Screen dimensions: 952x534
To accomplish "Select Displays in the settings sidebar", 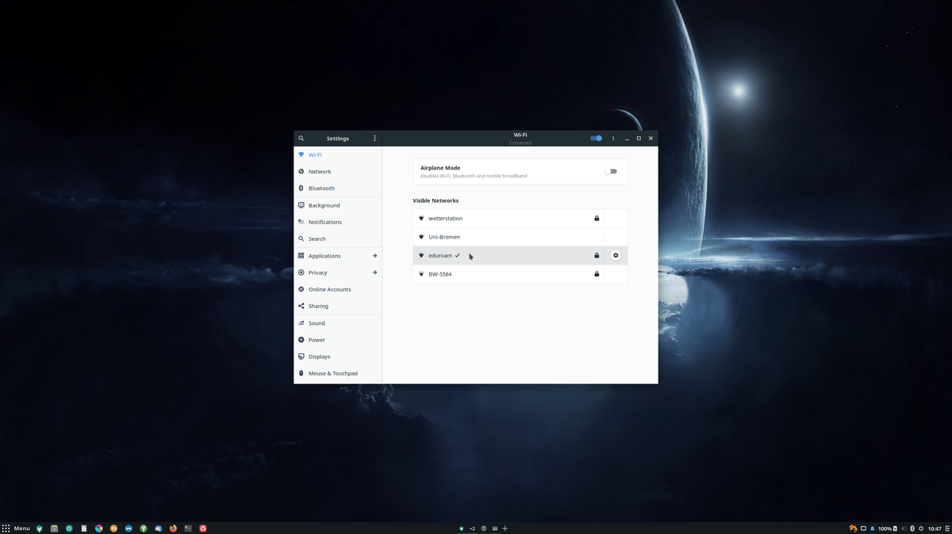I will [x=319, y=357].
